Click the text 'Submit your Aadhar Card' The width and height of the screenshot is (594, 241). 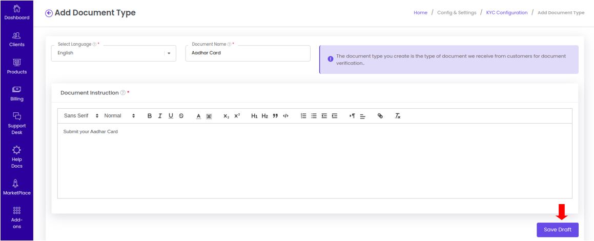coord(91,132)
